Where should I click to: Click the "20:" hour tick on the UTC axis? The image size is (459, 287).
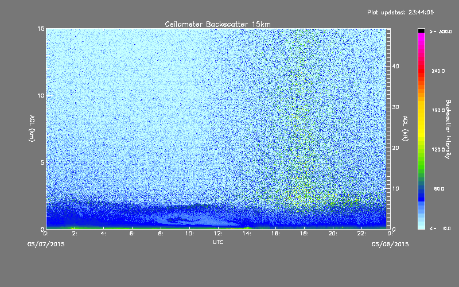click(x=333, y=234)
